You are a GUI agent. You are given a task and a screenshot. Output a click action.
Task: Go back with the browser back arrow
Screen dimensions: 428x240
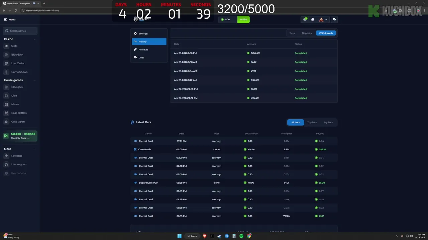(x=4, y=10)
